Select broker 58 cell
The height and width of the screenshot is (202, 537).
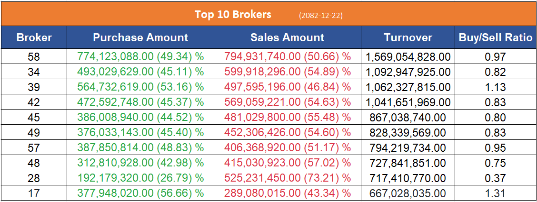[34, 57]
